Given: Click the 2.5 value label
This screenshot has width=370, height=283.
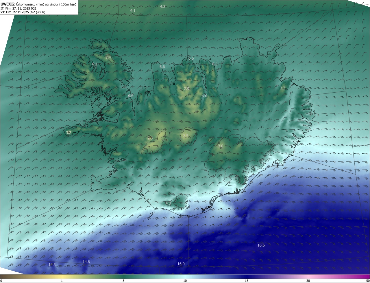Looking at the screenshot, I should coord(186,135).
